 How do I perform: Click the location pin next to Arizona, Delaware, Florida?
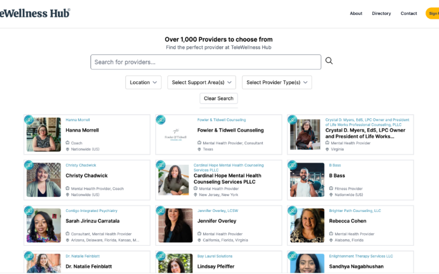(x=67, y=240)
